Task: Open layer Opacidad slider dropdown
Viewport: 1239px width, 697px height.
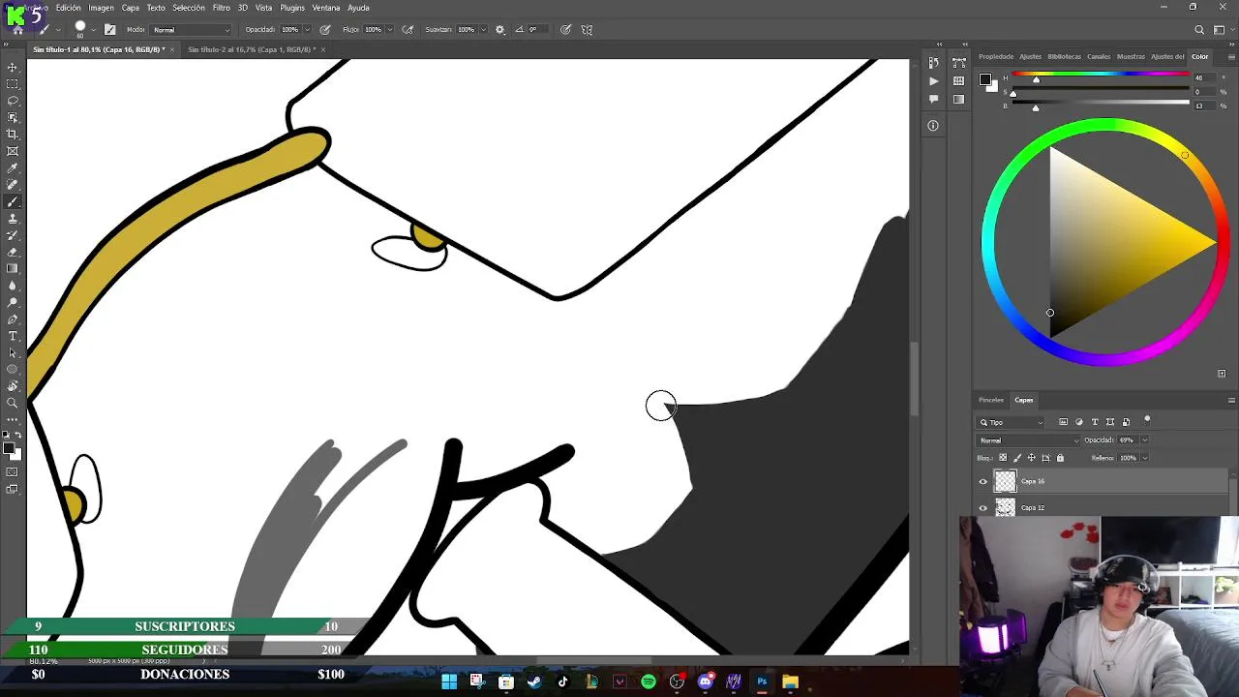Action: click(x=1145, y=440)
